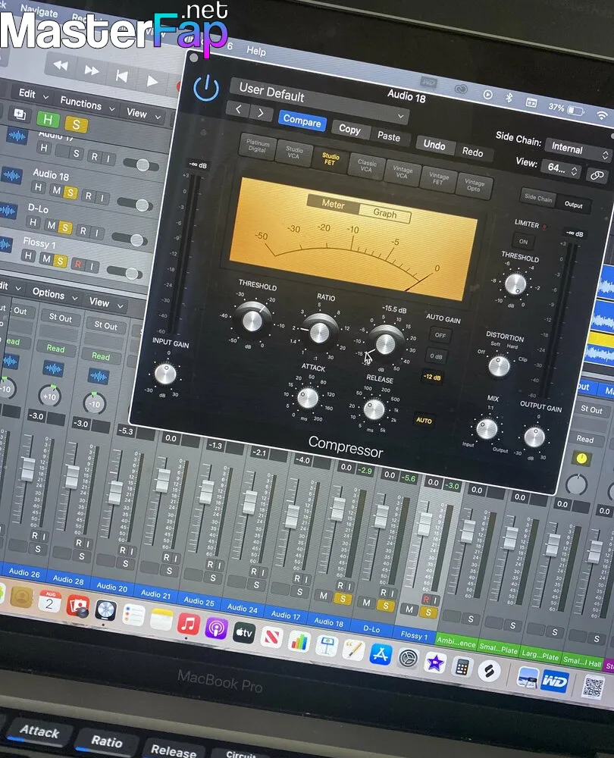The width and height of the screenshot is (614, 758).
Task: Click the compressor plug-in power icon
Action: click(205, 89)
